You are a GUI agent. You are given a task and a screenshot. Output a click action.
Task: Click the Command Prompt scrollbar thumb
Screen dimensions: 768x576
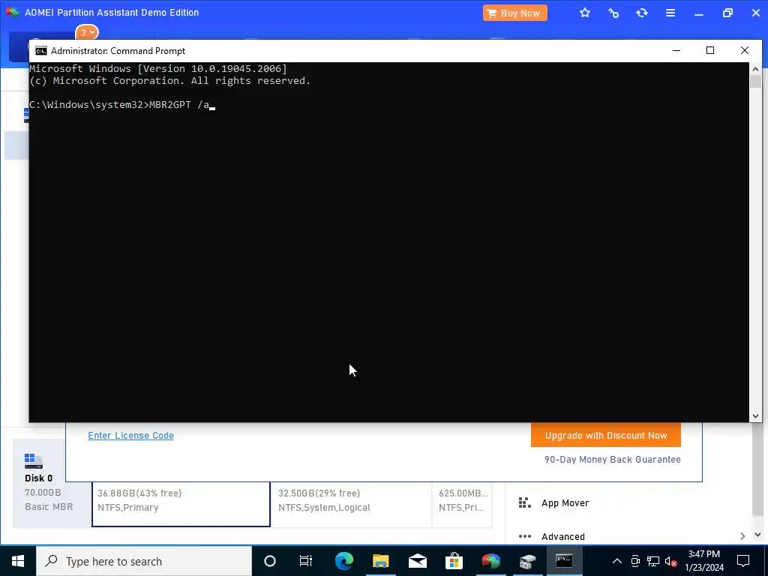(755, 81)
